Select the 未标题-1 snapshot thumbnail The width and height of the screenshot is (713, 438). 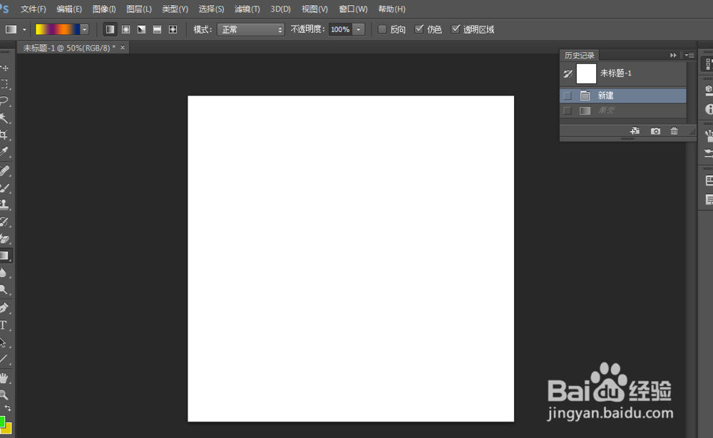point(586,73)
